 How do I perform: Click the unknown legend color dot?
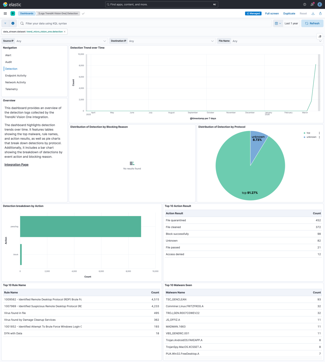click(304, 137)
